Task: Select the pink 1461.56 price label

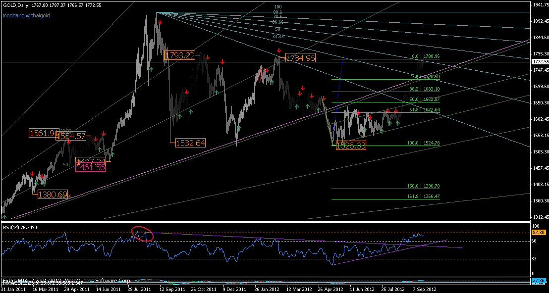Action: click(x=90, y=168)
